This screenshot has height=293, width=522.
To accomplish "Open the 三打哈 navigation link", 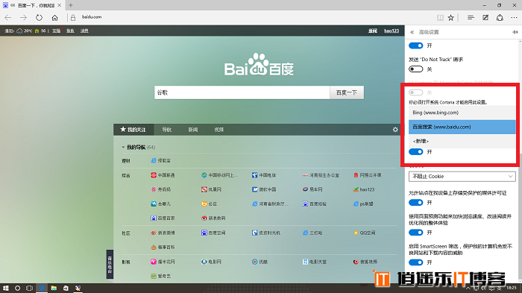I will click(312, 233).
